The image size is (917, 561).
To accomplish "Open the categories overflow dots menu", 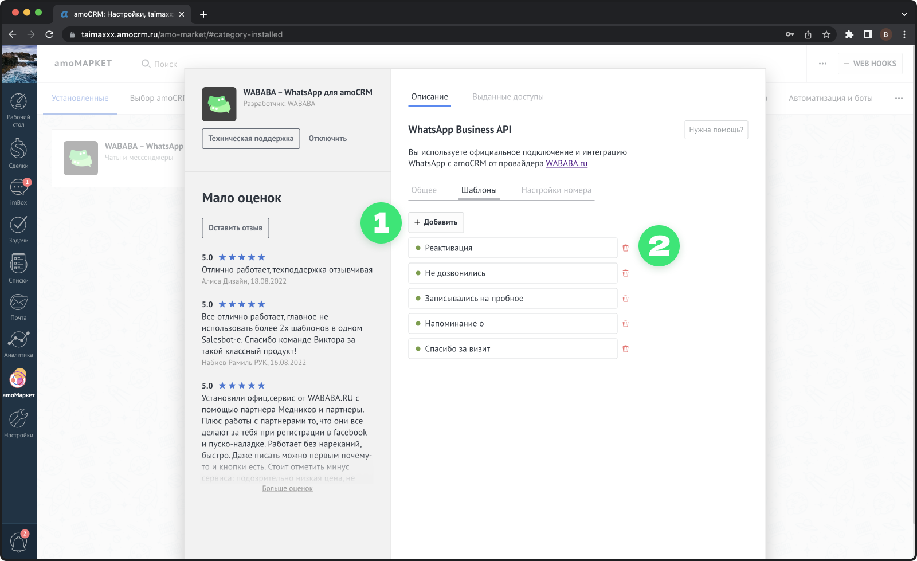I will (x=899, y=98).
